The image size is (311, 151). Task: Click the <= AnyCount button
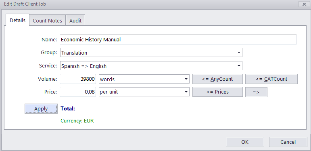point(217,79)
